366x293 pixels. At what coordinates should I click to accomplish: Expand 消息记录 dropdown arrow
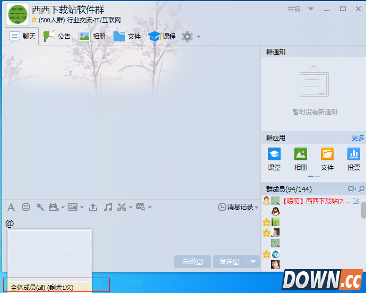point(257,208)
